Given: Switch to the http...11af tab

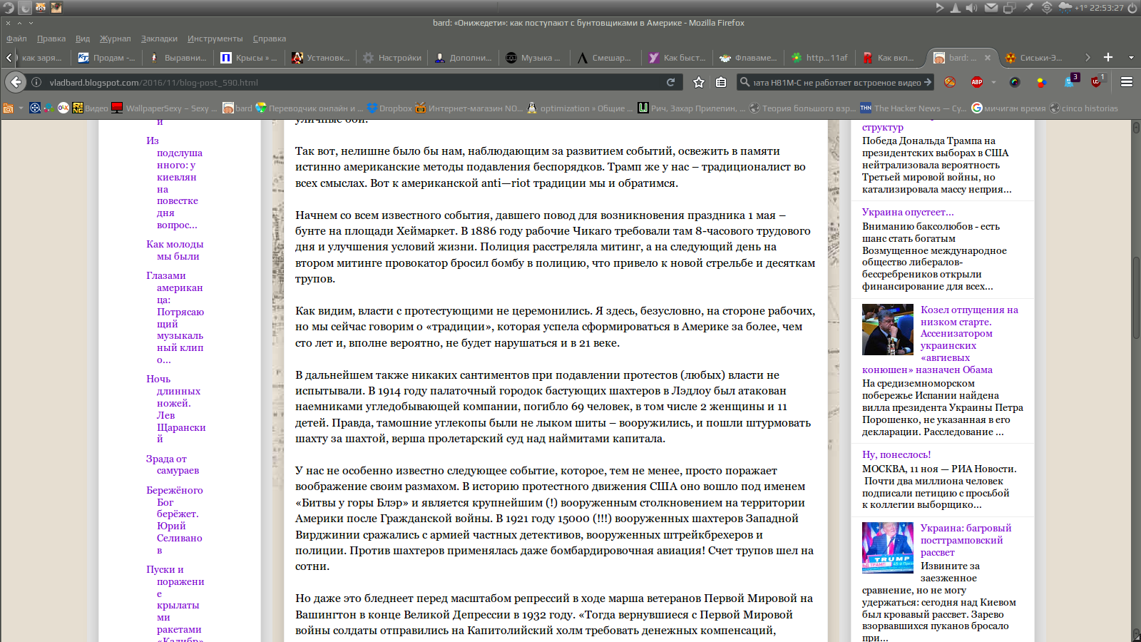Looking at the screenshot, I should 820,58.
